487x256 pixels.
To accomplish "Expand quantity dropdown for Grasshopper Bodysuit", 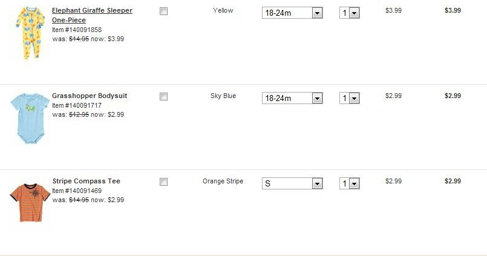I will pyautogui.click(x=350, y=98).
